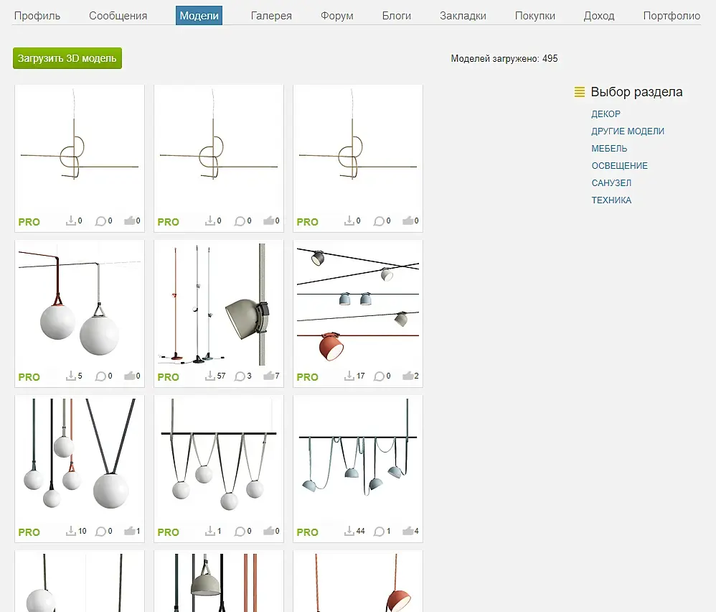Click comment icon showing 1 on blue dome pendants card
Image resolution: width=716 pixels, height=612 pixels.
[379, 531]
